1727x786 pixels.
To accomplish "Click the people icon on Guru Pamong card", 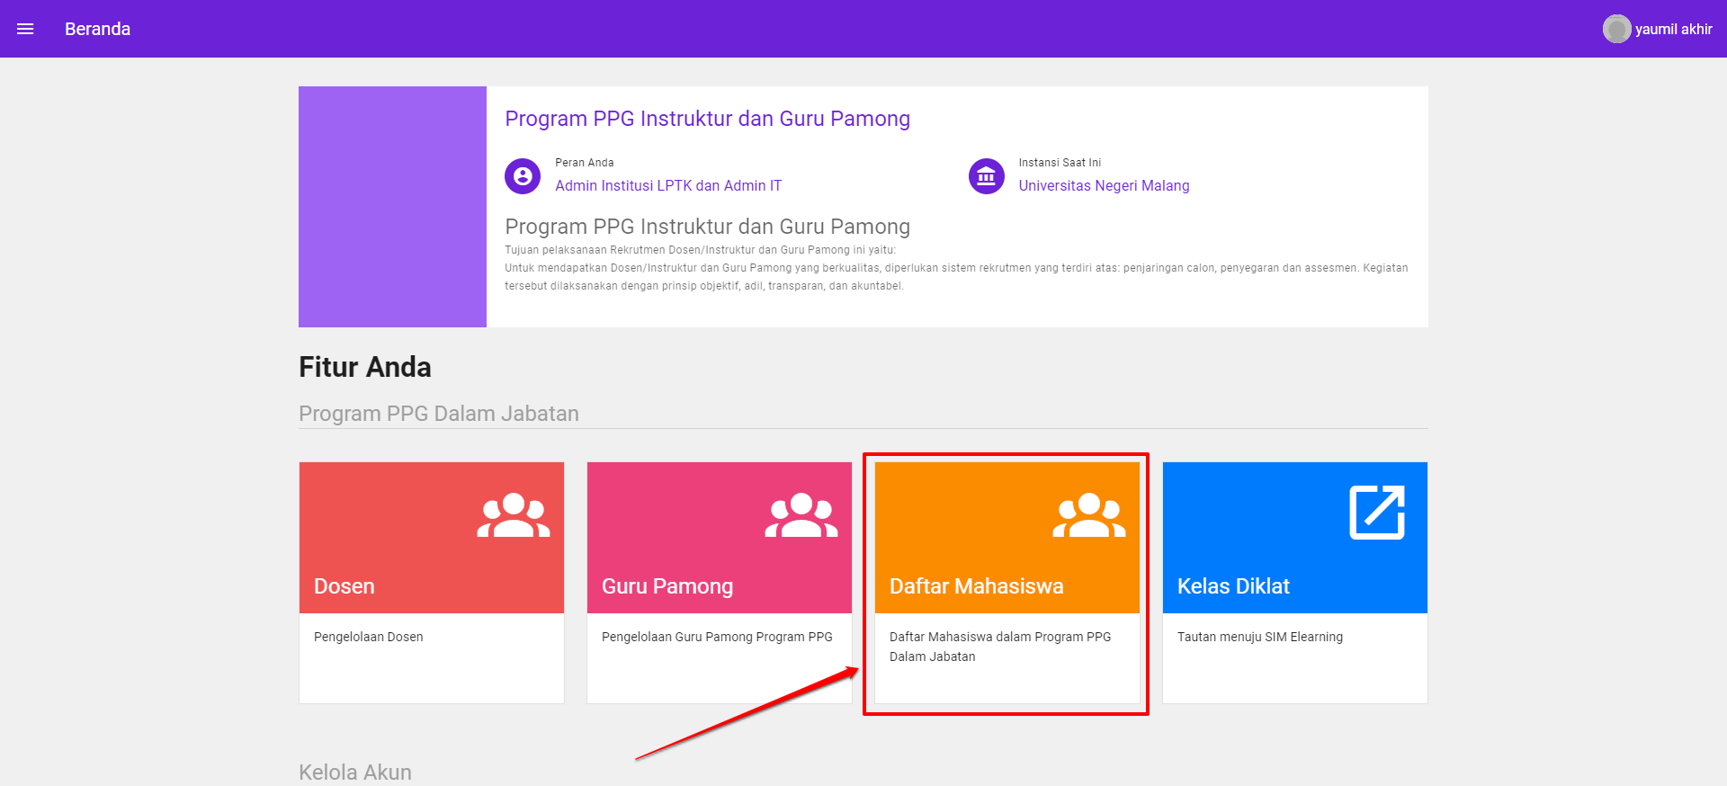I will [x=801, y=515].
